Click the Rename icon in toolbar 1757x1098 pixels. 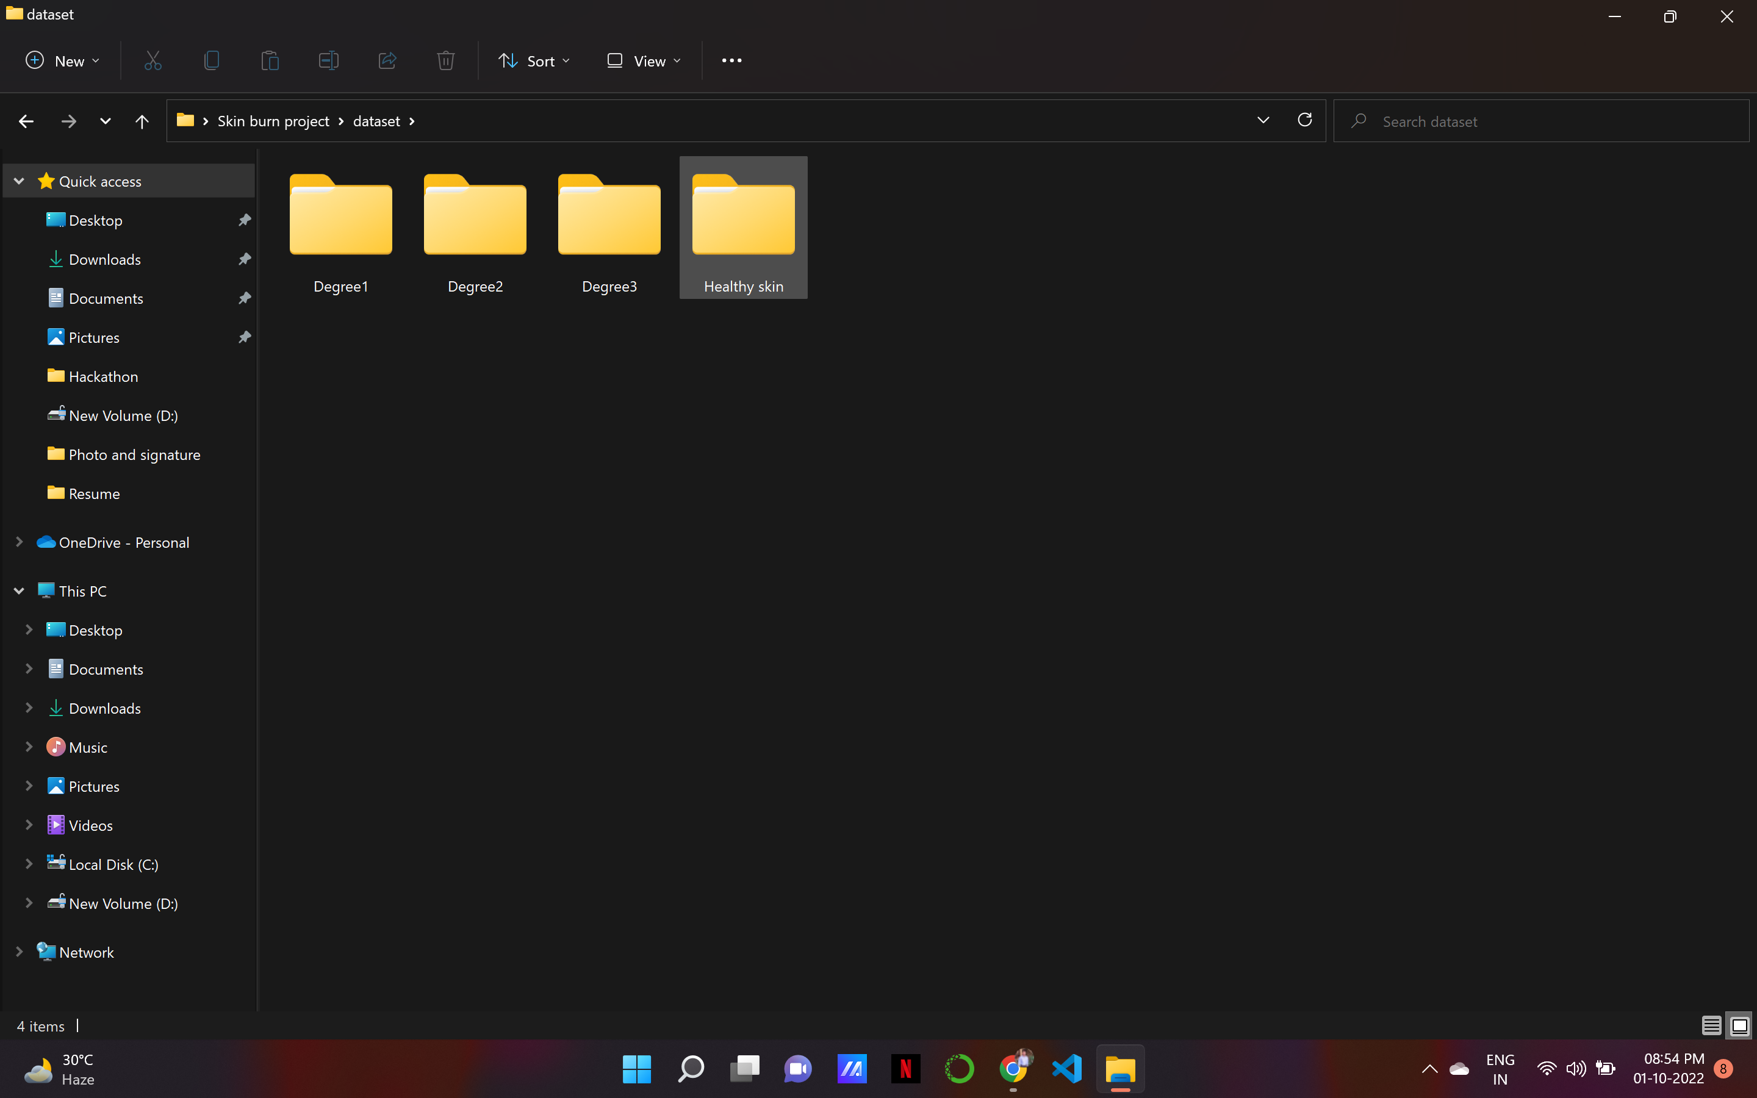328,61
